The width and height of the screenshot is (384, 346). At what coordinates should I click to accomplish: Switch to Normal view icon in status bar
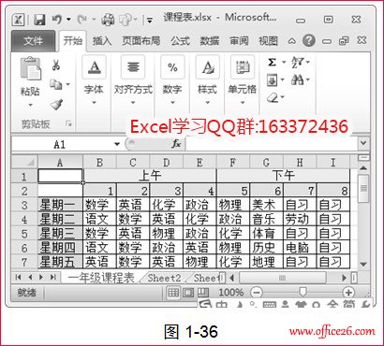click(x=173, y=293)
